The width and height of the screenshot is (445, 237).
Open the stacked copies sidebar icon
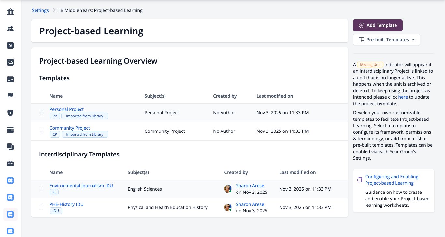point(10,146)
